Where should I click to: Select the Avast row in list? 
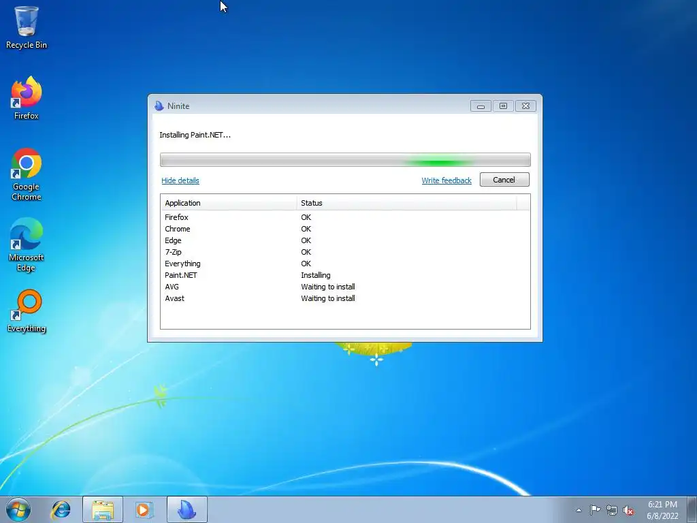point(345,298)
